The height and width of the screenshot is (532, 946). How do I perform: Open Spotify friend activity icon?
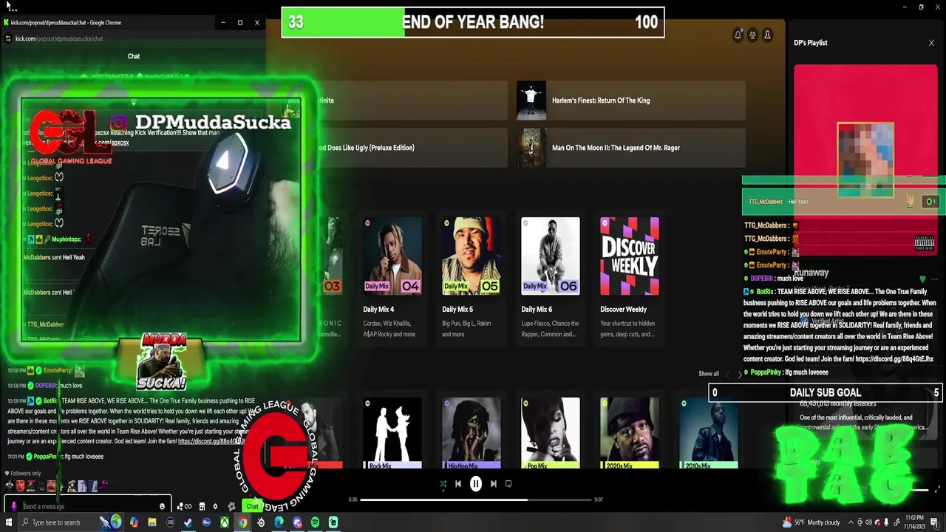(752, 35)
